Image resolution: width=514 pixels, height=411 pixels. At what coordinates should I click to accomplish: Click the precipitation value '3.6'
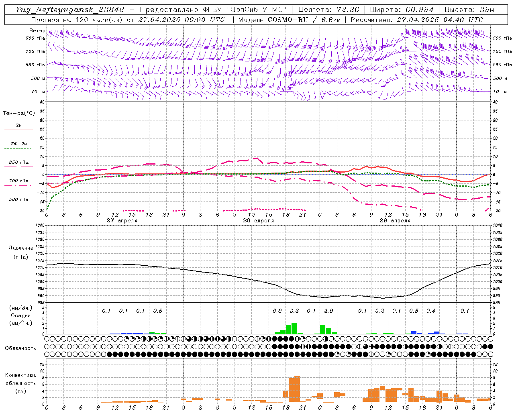coord(294,311)
